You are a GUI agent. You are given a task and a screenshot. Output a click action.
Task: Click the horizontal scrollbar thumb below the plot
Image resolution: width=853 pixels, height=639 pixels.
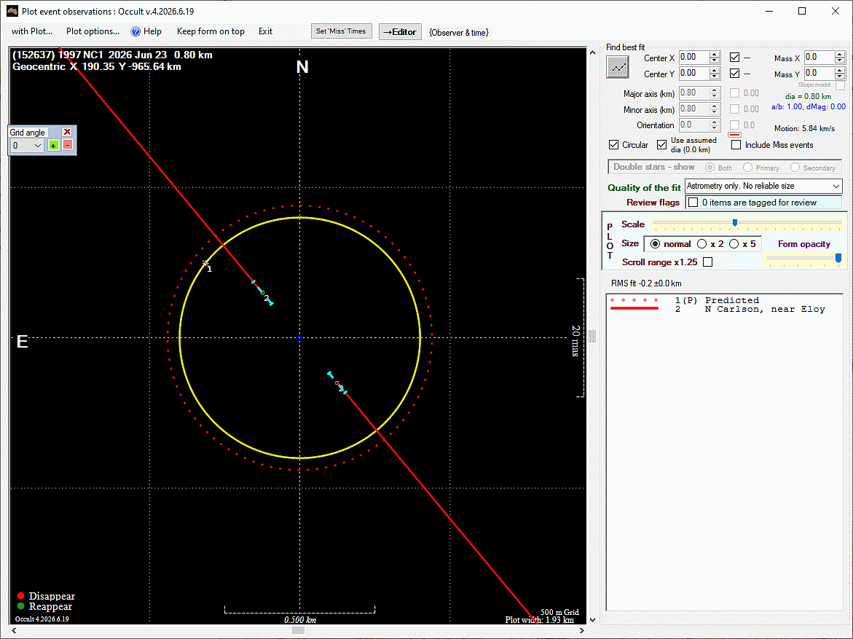(x=298, y=630)
